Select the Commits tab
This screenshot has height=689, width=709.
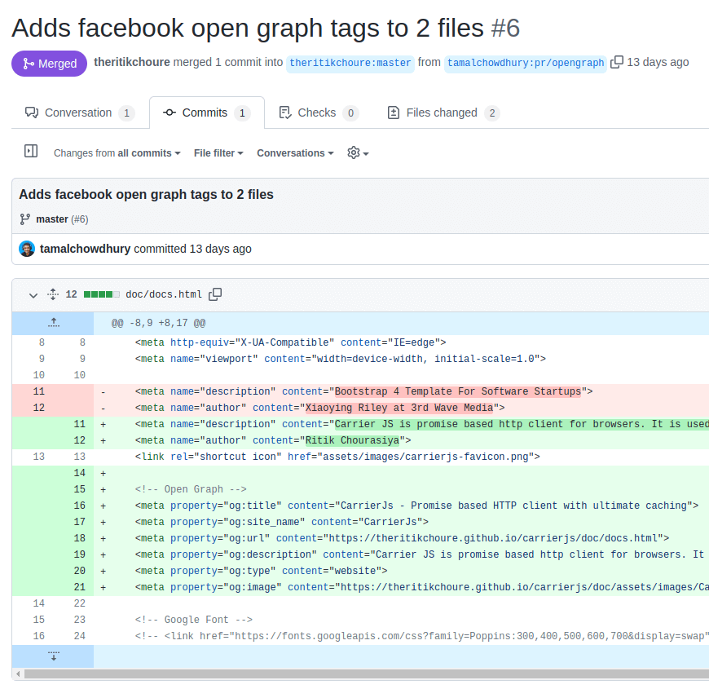point(207,113)
